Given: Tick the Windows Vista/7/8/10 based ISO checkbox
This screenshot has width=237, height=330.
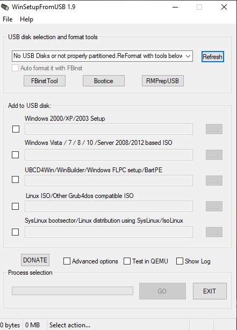Looking at the screenshot, I should [15, 155].
